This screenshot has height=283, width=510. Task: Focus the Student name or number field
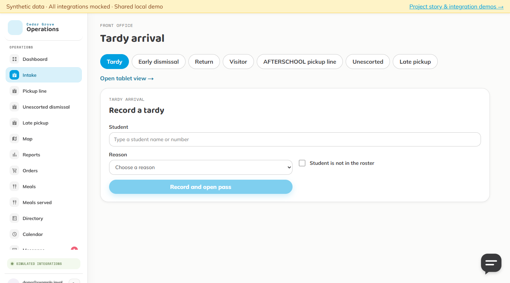pyautogui.click(x=295, y=139)
